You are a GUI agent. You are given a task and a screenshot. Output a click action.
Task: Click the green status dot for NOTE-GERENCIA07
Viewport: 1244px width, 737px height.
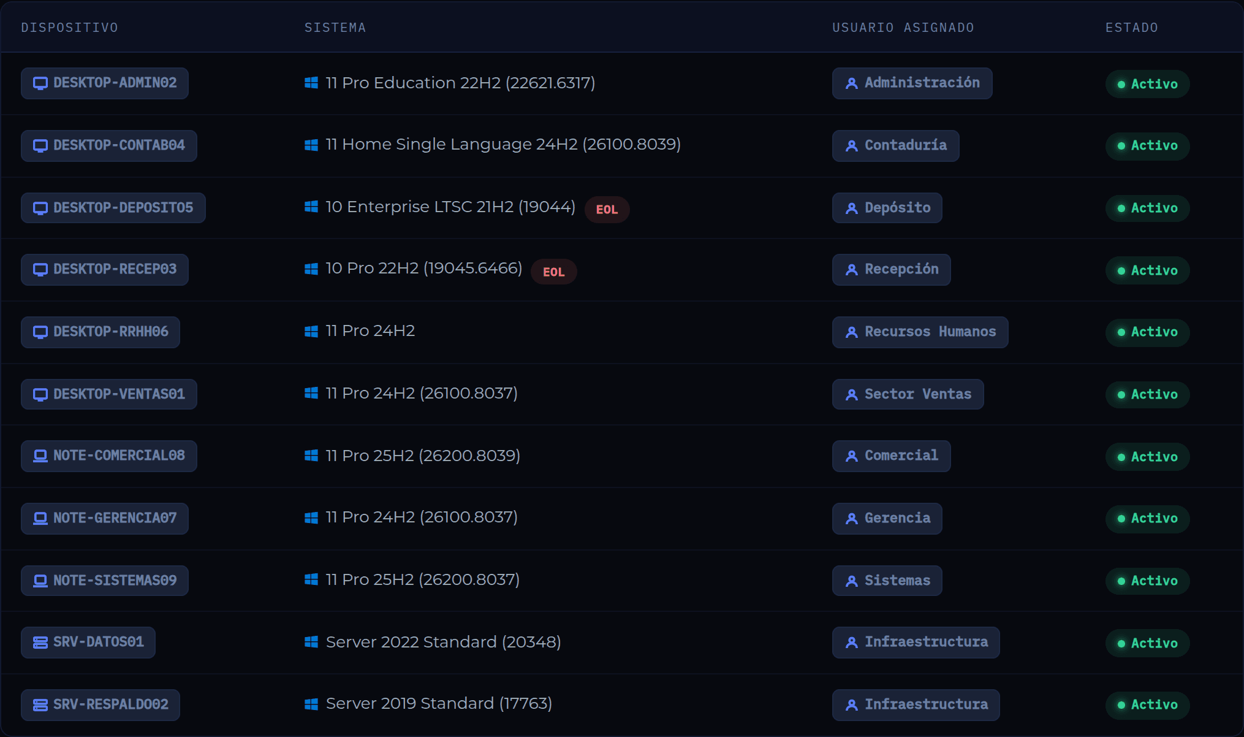(1121, 519)
